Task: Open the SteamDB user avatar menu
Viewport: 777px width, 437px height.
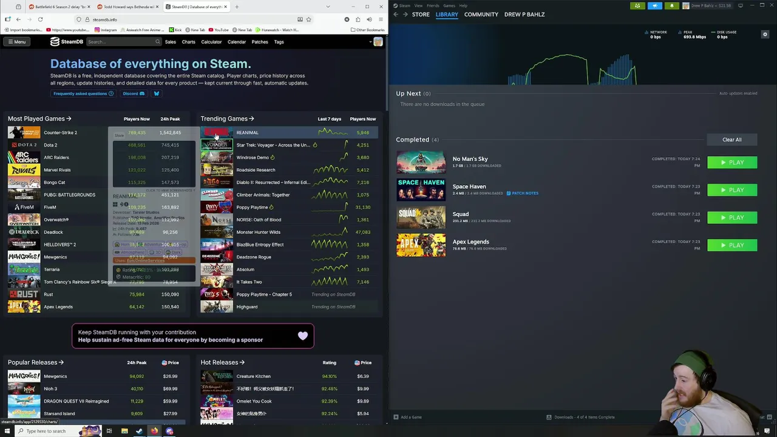Action: (378, 42)
